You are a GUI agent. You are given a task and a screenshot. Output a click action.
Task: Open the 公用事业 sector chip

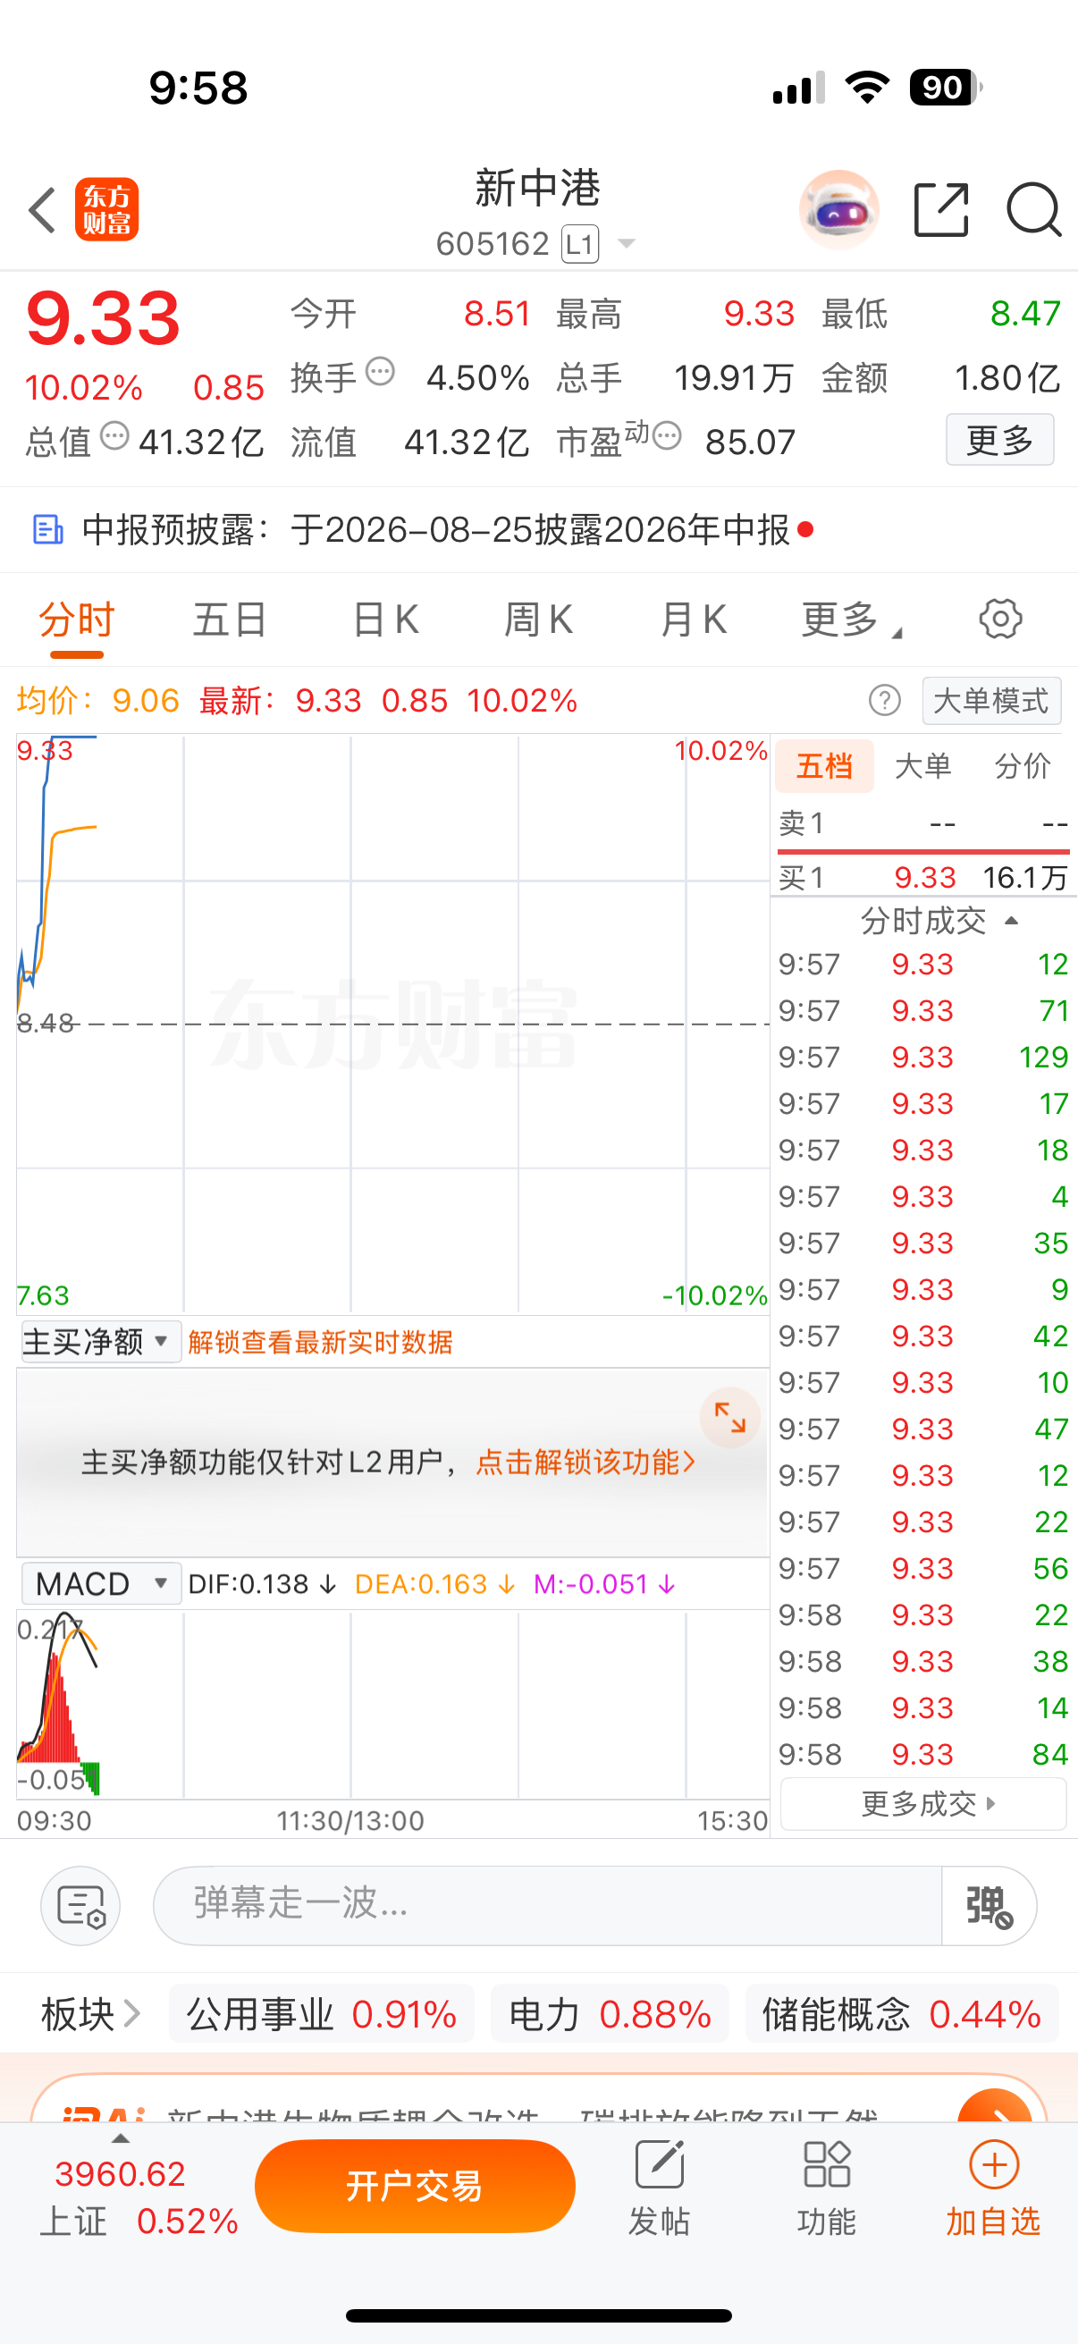pyautogui.click(x=321, y=2015)
